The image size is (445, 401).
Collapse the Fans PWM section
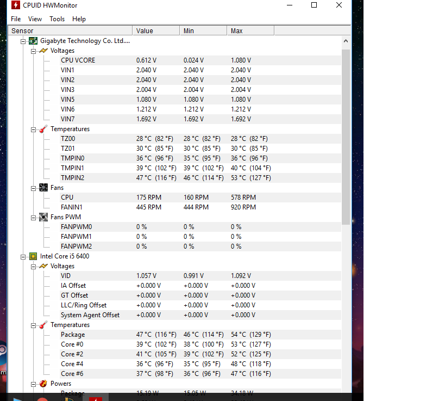tap(33, 218)
